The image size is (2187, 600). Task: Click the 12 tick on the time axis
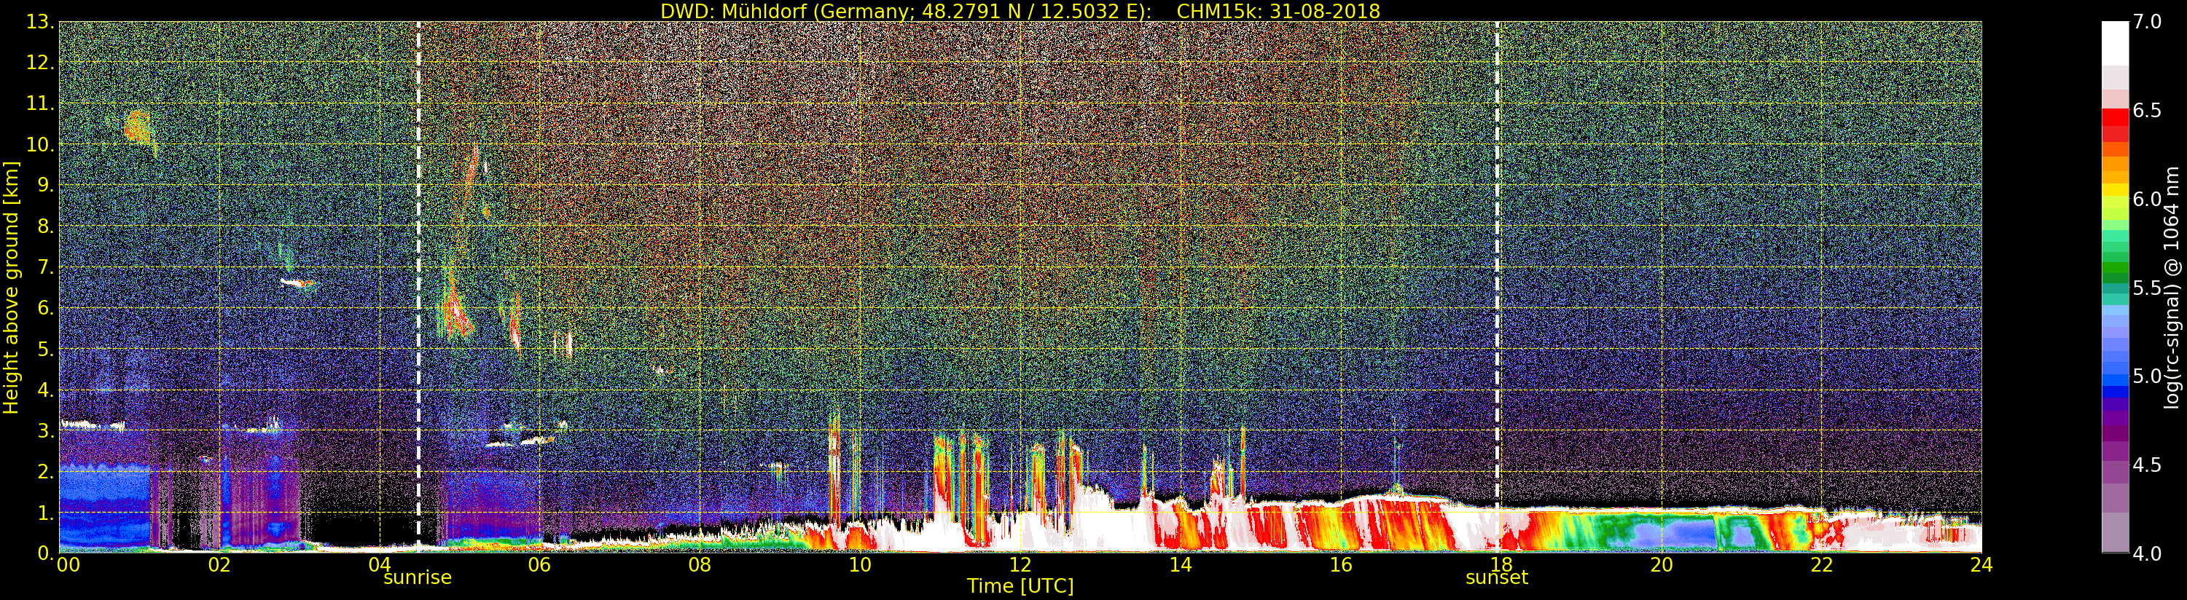[x=1020, y=565]
